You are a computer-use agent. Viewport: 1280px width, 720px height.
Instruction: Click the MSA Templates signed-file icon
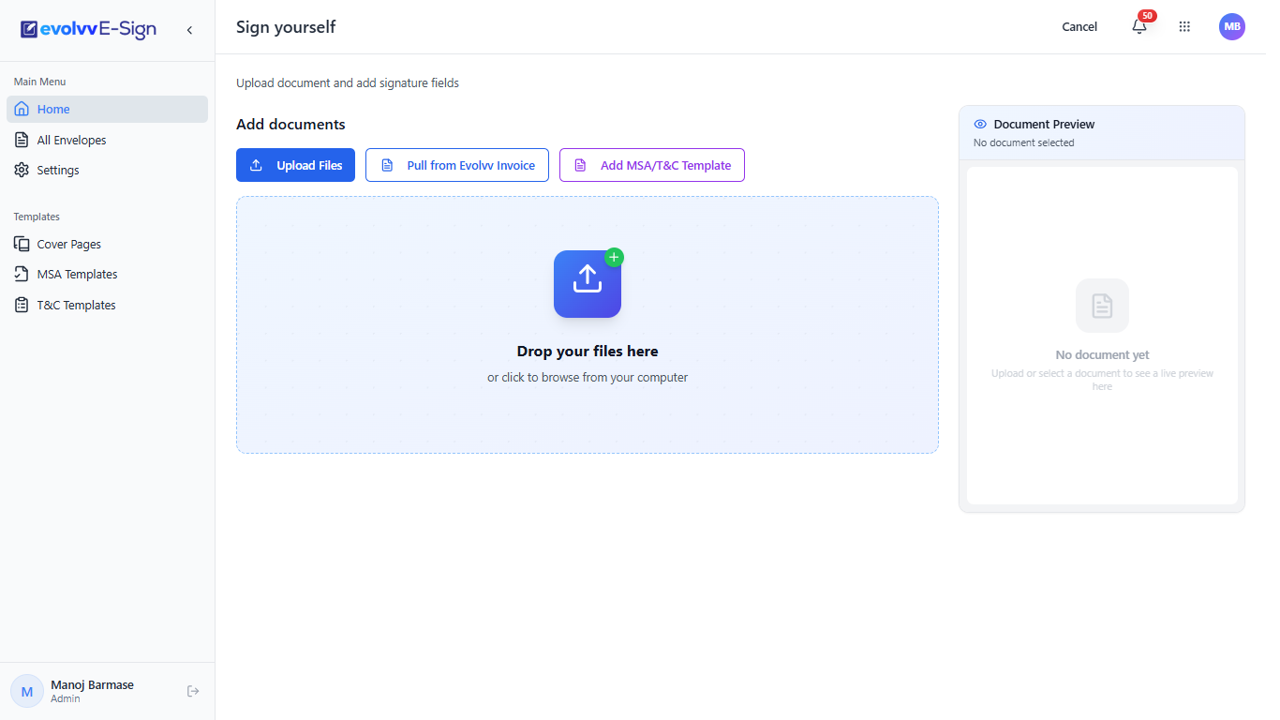(x=22, y=274)
